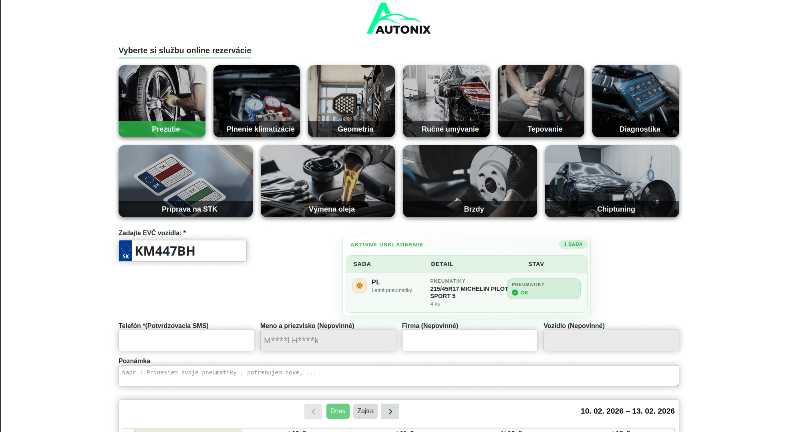Go to next days arrow
This screenshot has width=793, height=432.
tap(390, 411)
